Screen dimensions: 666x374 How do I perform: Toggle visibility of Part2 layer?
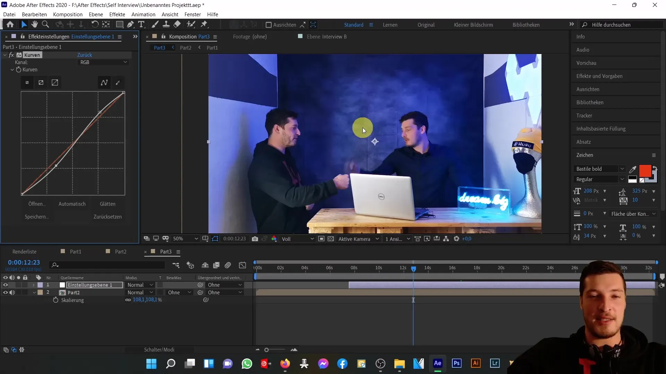(5, 292)
